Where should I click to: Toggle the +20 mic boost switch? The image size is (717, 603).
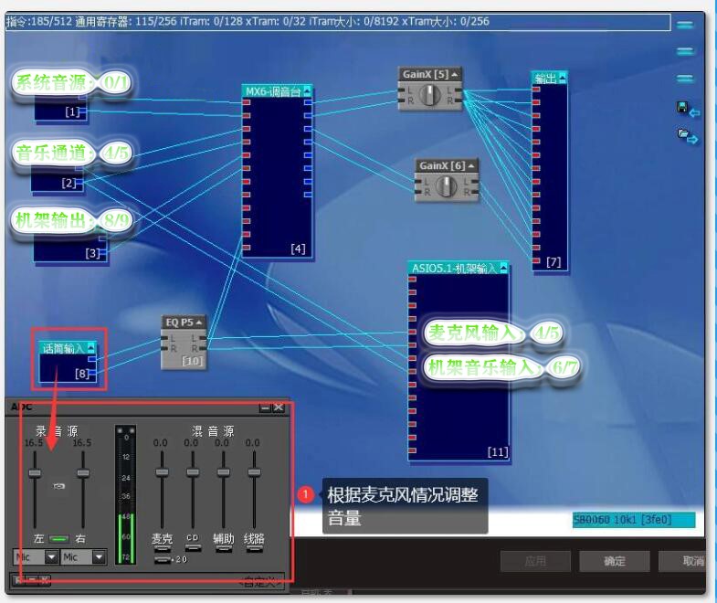point(163,559)
